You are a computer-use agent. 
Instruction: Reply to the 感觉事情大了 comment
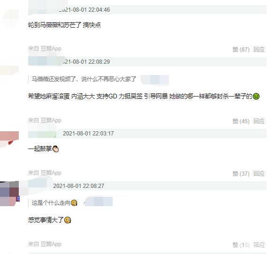(259, 245)
